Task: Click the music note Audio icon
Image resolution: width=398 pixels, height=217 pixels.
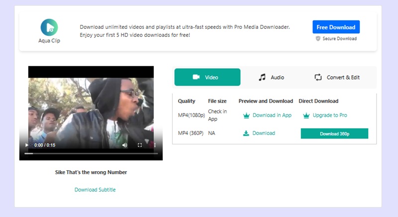Action: click(262, 77)
